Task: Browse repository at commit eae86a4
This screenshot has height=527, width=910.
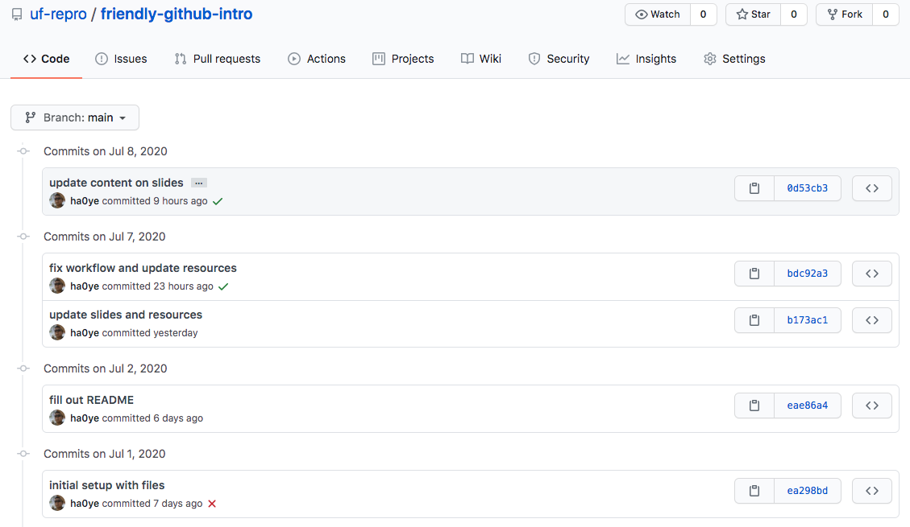Action: click(871, 406)
